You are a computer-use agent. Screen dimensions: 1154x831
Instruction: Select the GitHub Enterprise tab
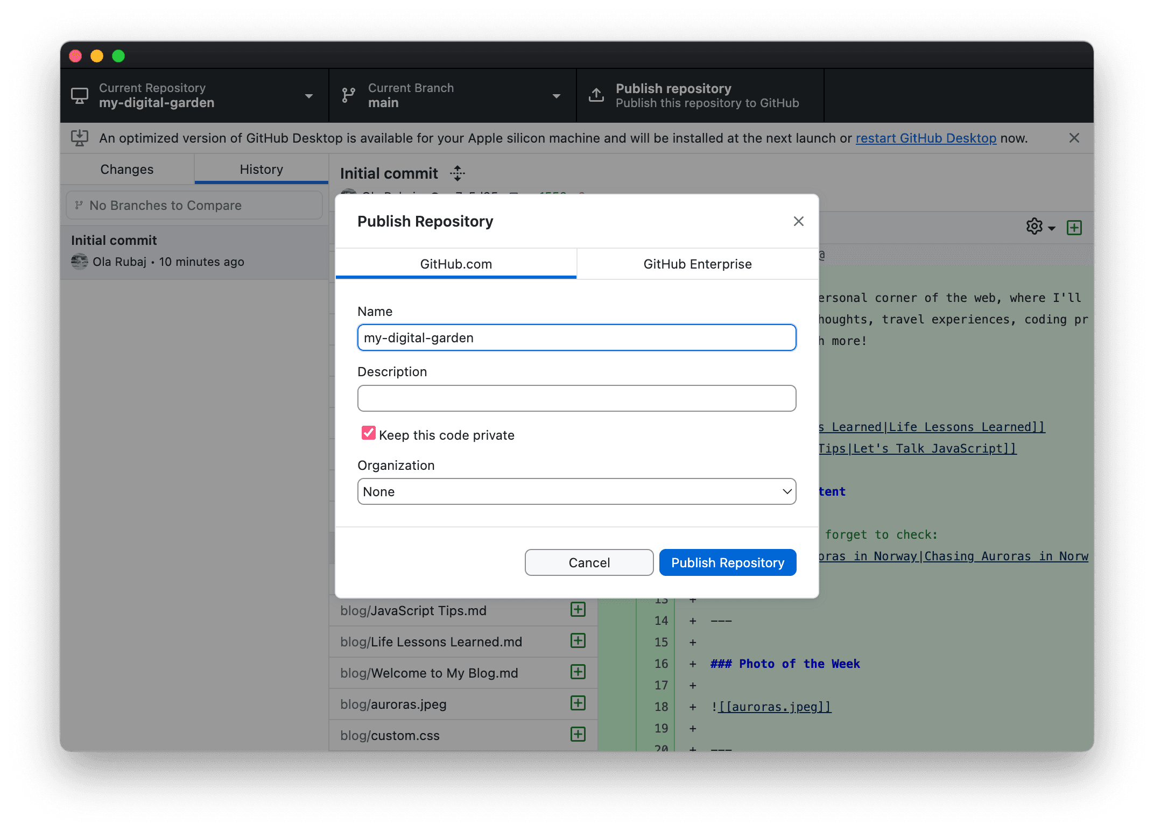tap(698, 264)
